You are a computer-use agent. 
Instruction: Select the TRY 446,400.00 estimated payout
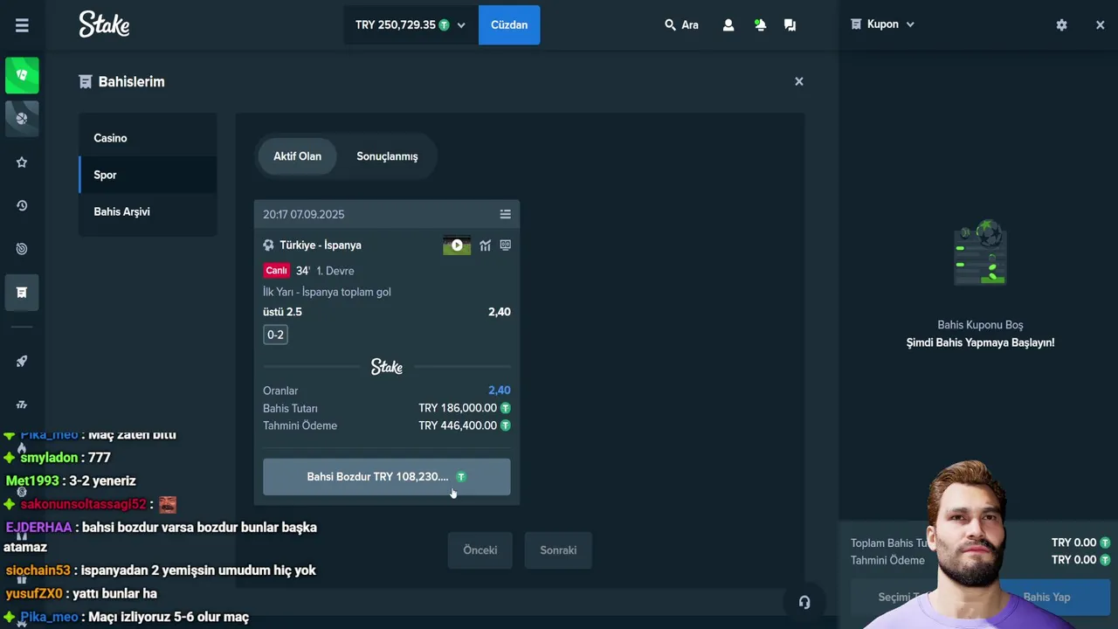click(x=458, y=425)
